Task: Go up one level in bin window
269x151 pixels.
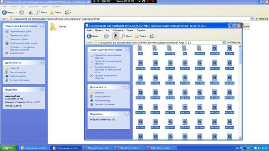Action: [31, 12]
